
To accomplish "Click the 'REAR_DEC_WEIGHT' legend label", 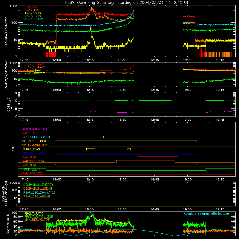I will pyautogui.click(x=37, y=197).
